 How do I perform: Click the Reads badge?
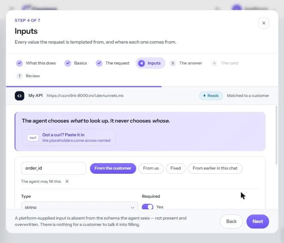(x=211, y=96)
